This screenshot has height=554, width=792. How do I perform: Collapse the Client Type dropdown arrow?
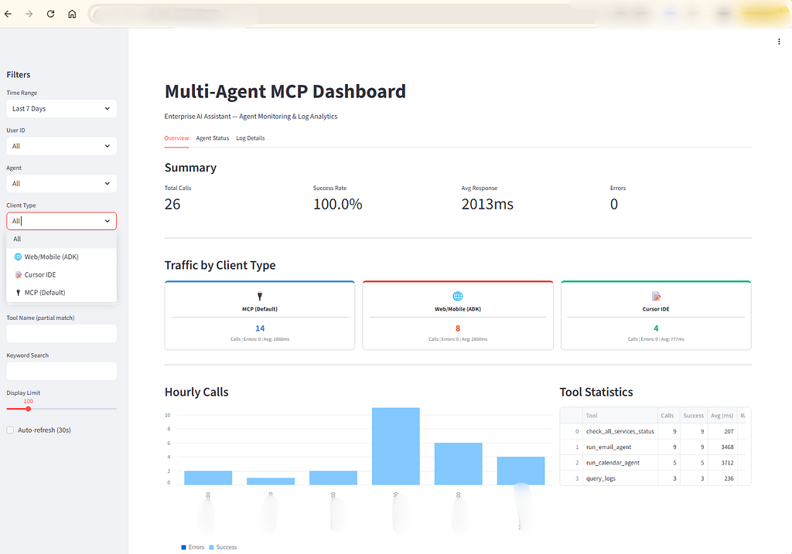pos(107,221)
